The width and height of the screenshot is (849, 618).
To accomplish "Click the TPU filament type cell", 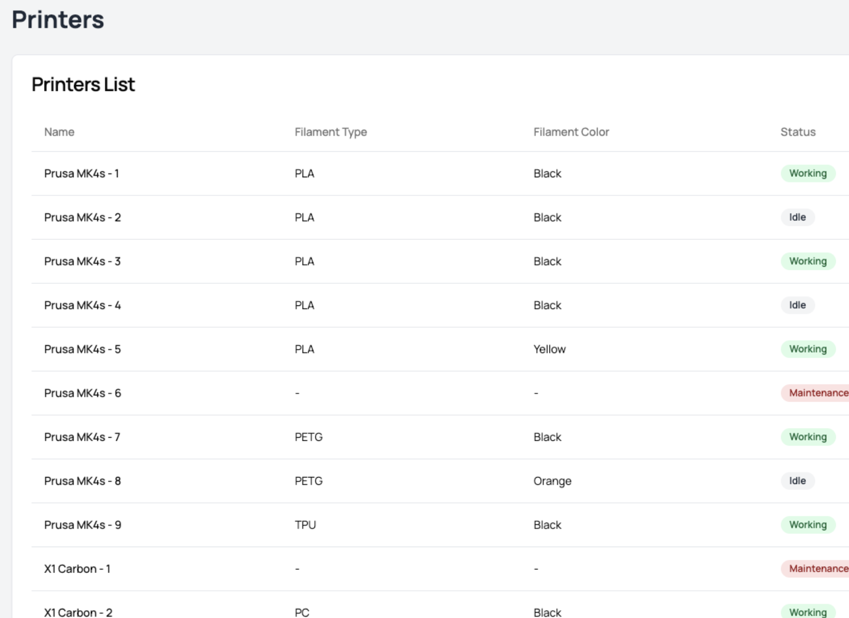I will coord(305,525).
